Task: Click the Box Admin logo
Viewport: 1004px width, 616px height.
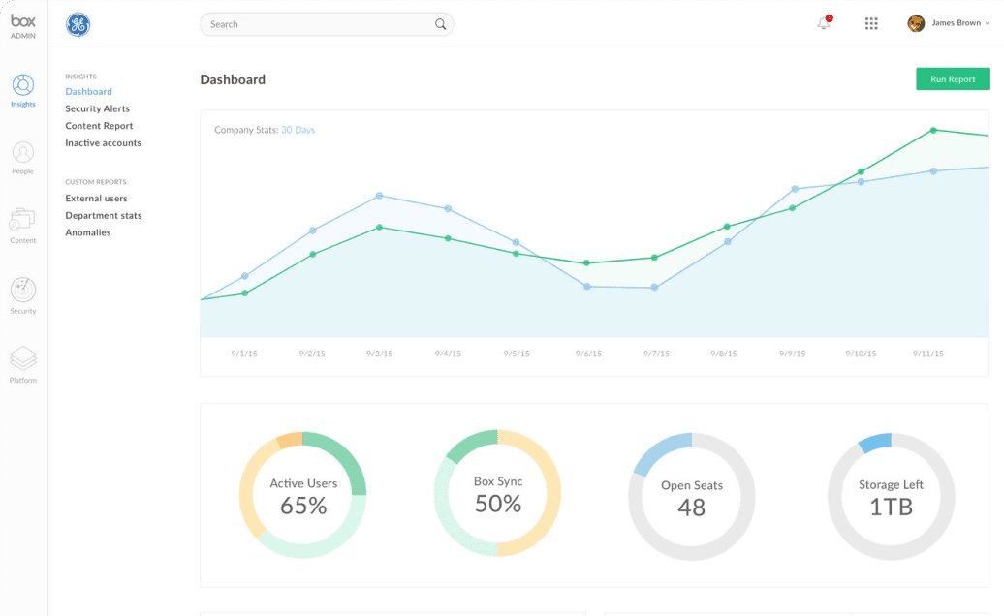Action: pos(23,26)
